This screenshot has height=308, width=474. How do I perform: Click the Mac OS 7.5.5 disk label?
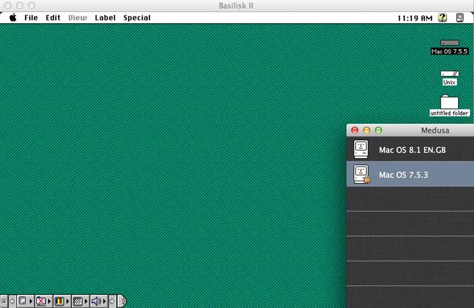[450, 52]
